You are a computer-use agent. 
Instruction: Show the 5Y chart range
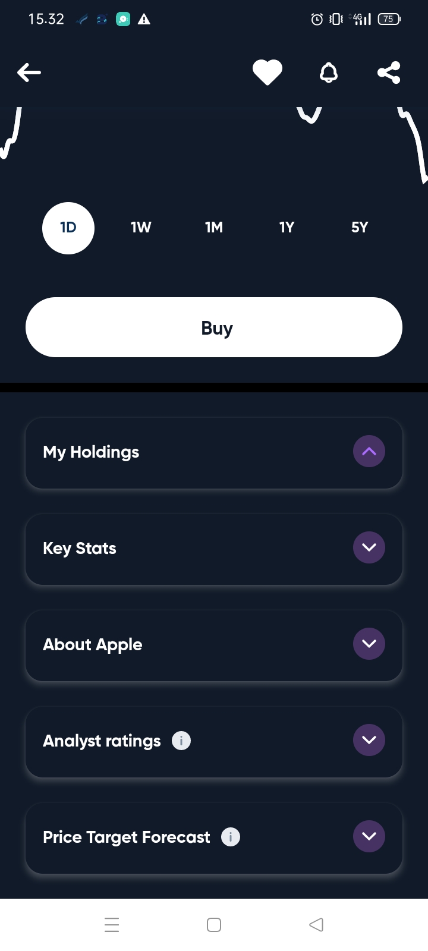pyautogui.click(x=360, y=228)
